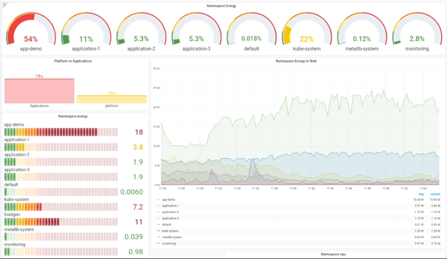Sort the legend by the current column
447x259 pixels.
[x=435, y=194]
